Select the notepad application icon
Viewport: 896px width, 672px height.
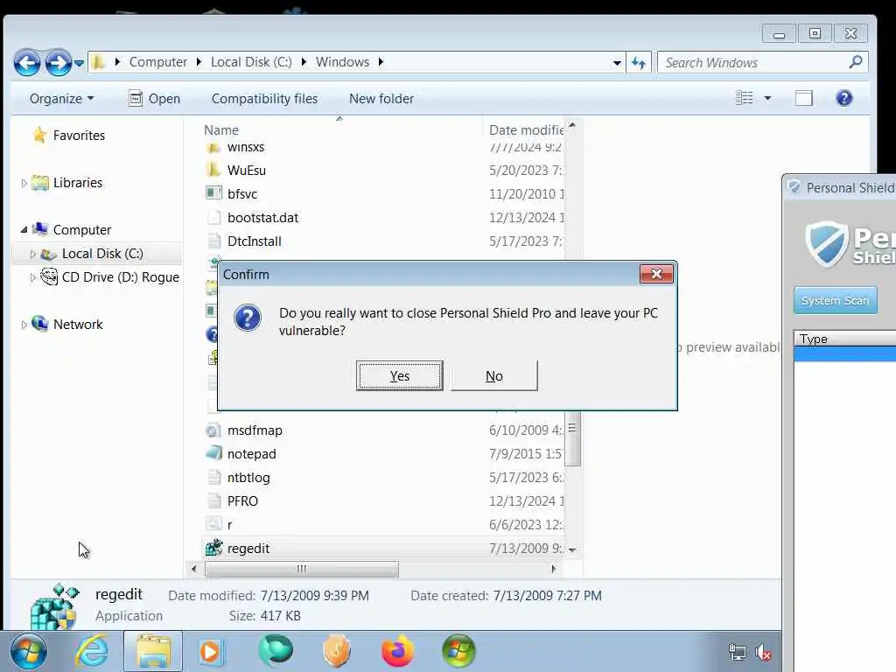click(x=213, y=454)
